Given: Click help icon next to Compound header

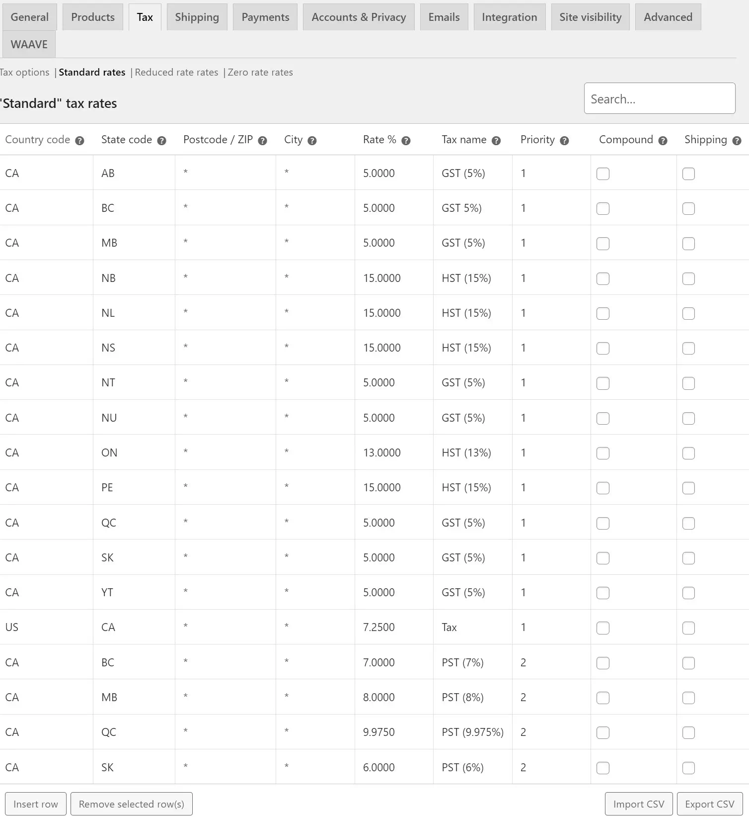Looking at the screenshot, I should [663, 141].
